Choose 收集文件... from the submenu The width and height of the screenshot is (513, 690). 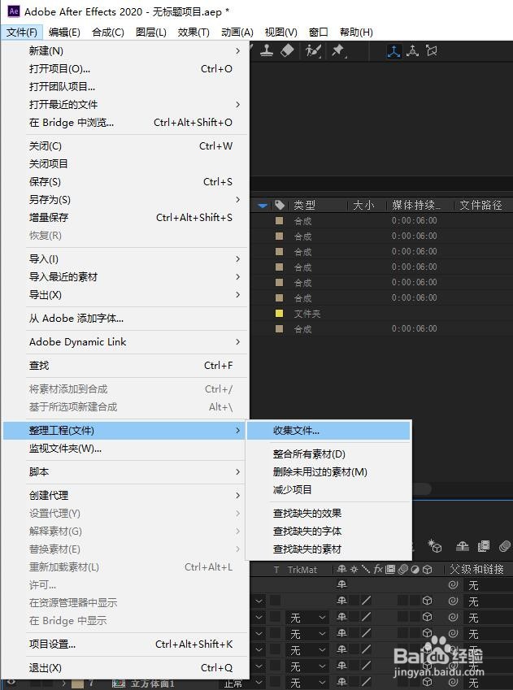pyautogui.click(x=328, y=431)
